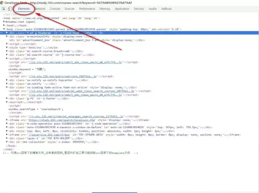Collapse the body element node
This screenshot has height=193, width=259.
4,29
